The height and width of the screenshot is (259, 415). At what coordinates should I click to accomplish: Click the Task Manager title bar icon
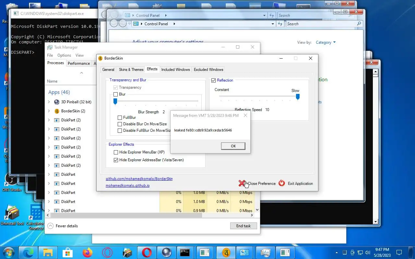50,47
